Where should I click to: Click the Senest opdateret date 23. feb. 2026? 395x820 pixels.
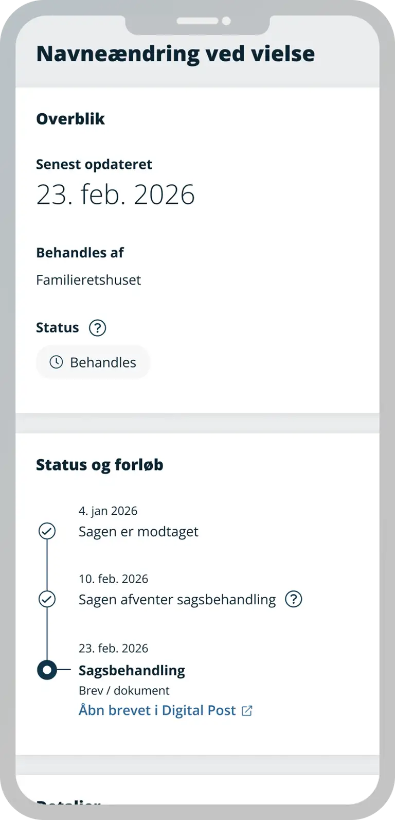[x=116, y=195]
